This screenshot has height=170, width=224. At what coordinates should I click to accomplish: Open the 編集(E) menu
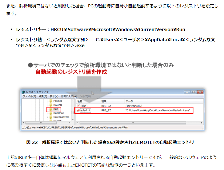43,96
